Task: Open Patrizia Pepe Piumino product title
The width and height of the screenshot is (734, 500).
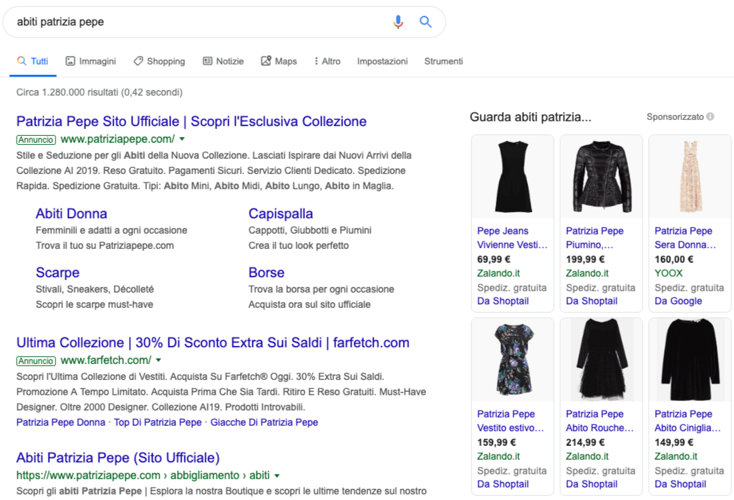Action: 595,238
